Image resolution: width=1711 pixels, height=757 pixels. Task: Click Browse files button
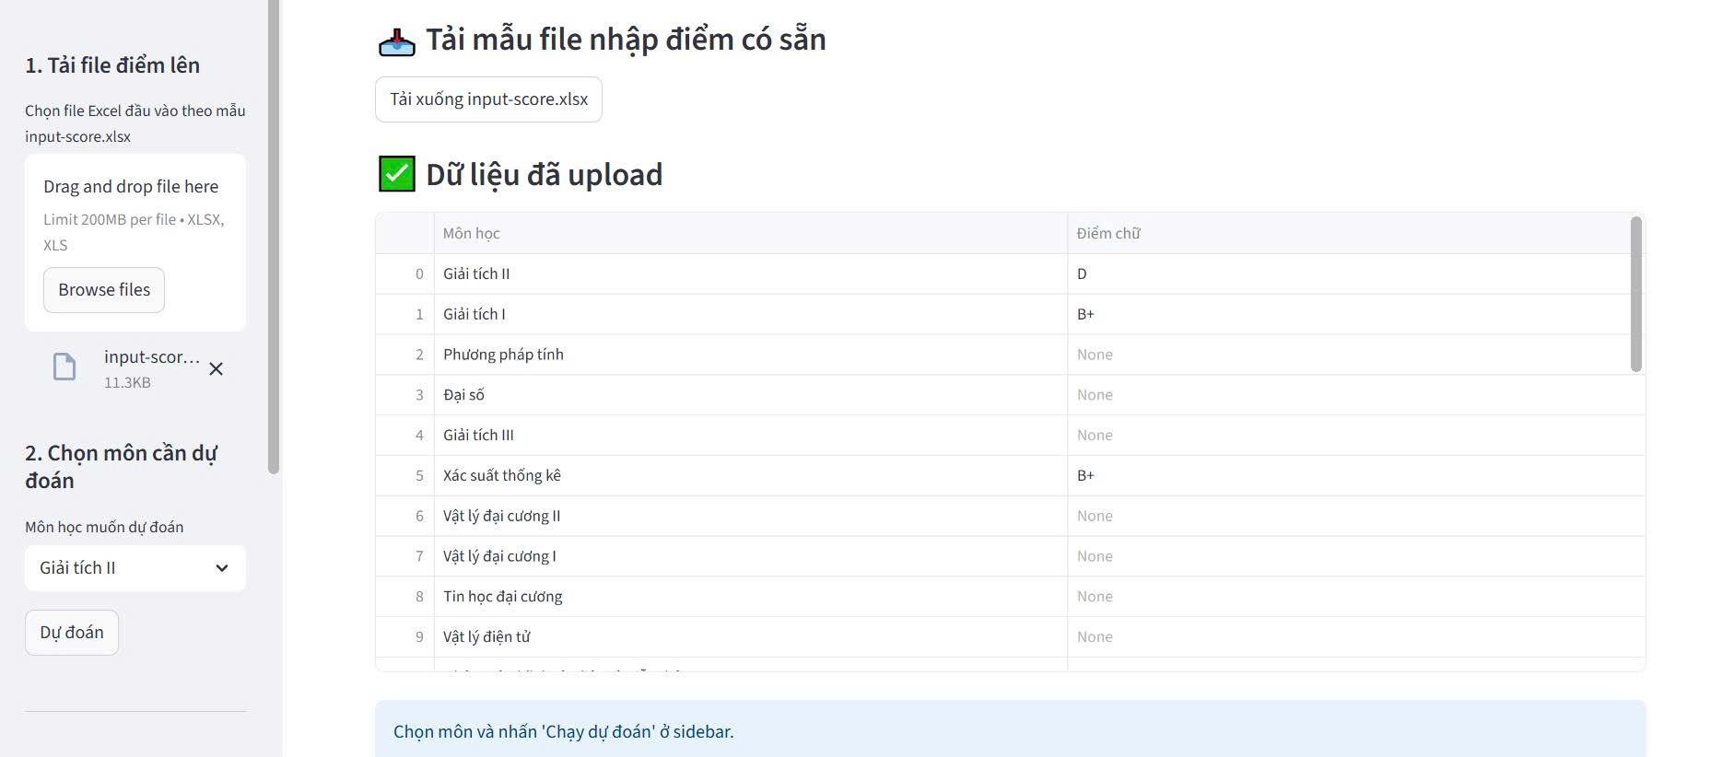pyautogui.click(x=104, y=290)
